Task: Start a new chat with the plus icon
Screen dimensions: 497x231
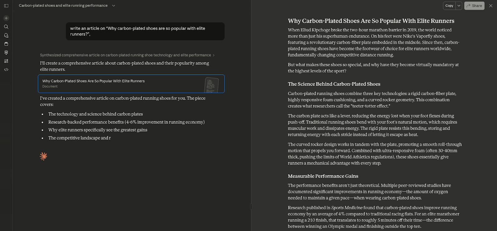Action: [6, 18]
